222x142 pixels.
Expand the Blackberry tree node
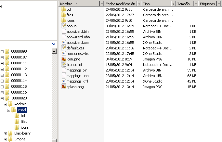[x=5, y=134]
